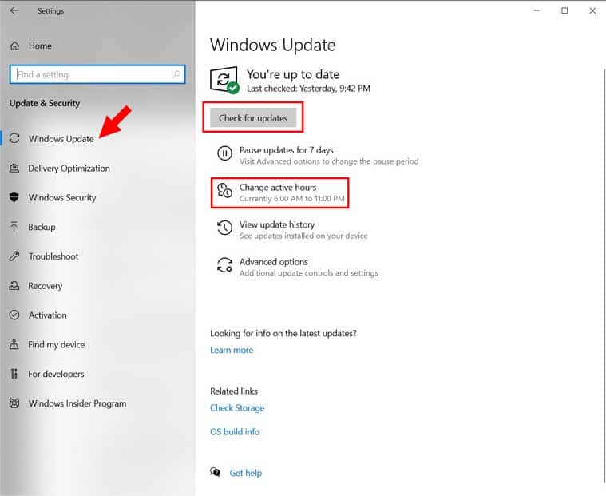Click the Get help link
The image size is (606, 496).
point(245,473)
